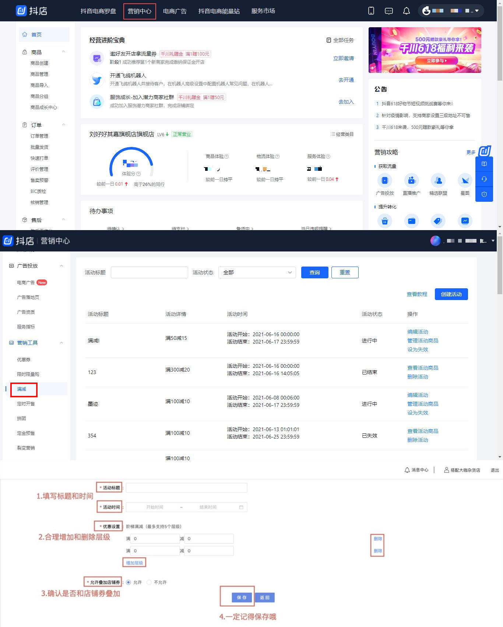Click the 千川618 promotional banner

point(425,50)
